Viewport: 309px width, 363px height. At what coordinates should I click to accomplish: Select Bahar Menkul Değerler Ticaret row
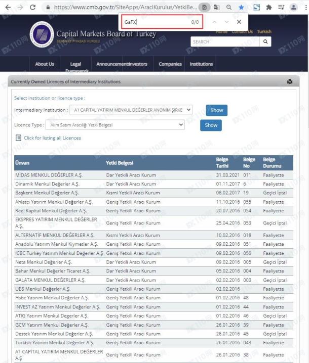click(153, 271)
